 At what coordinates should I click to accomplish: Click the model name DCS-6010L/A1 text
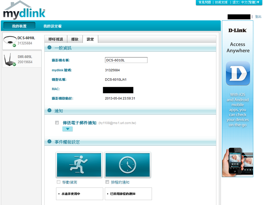point(116,80)
